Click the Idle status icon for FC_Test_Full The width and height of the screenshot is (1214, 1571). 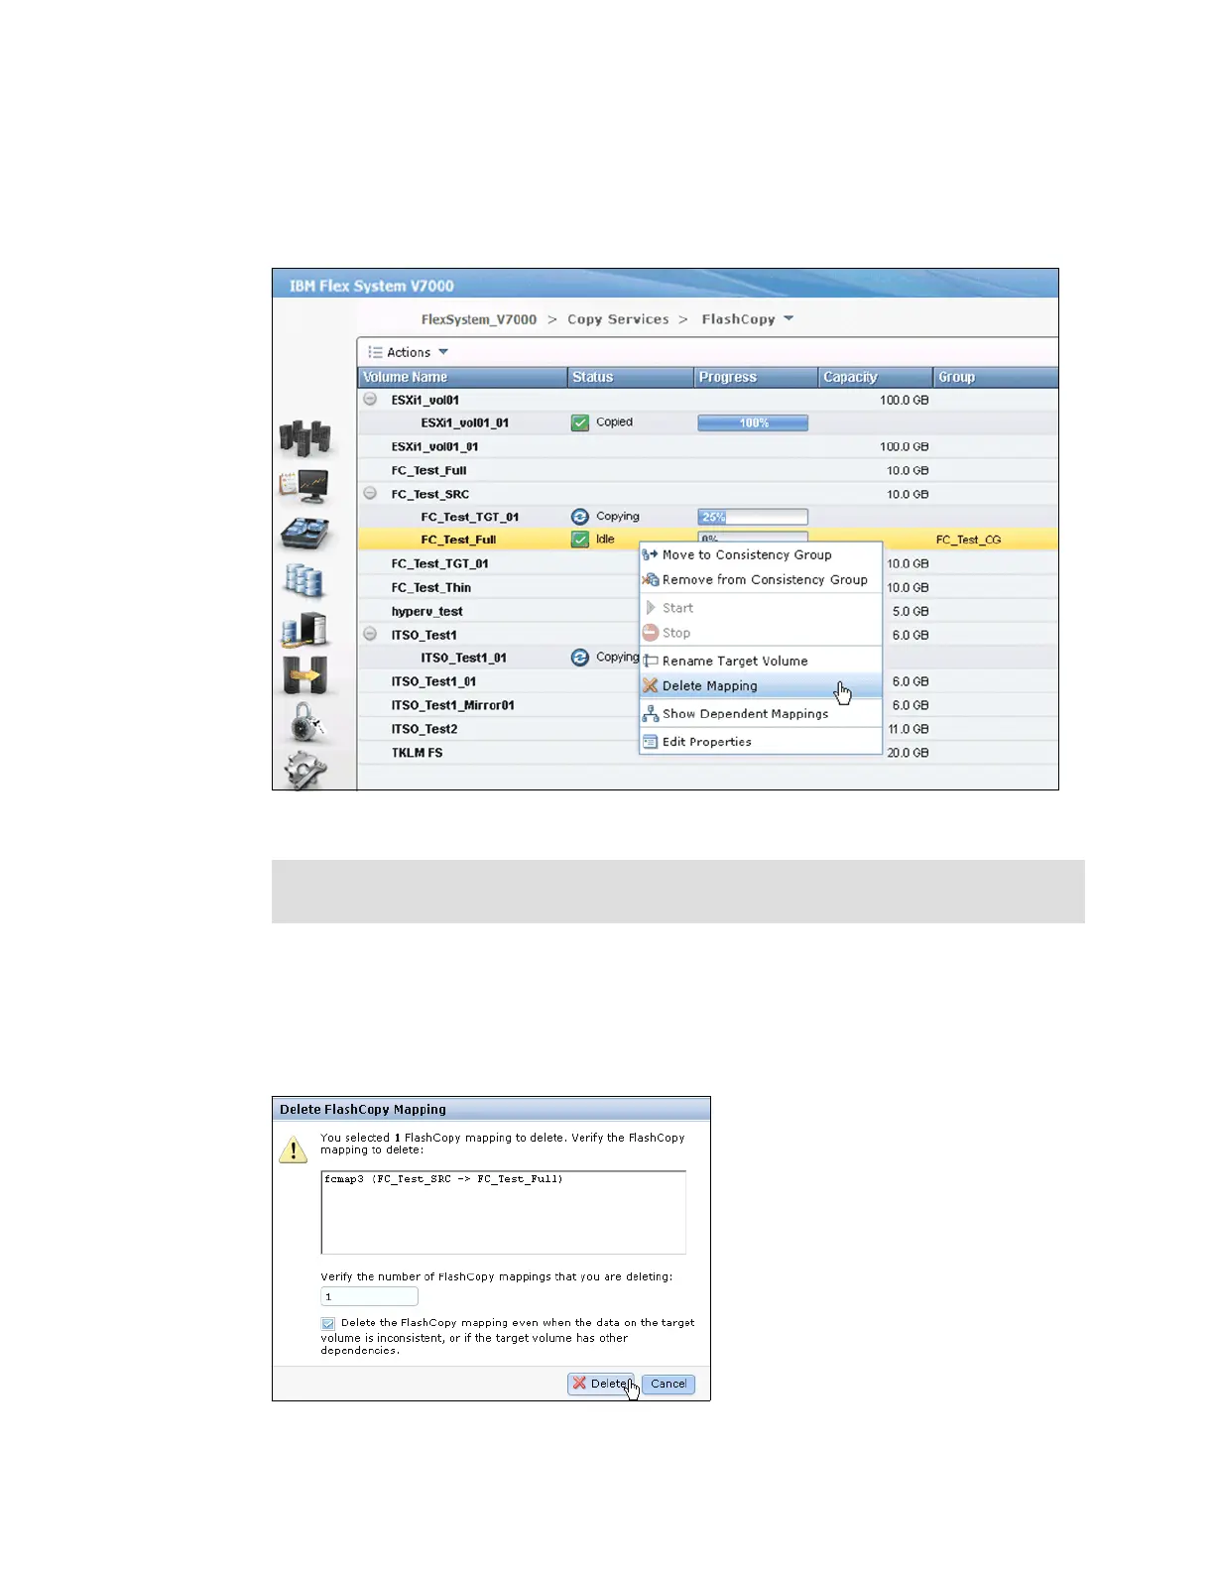(580, 540)
